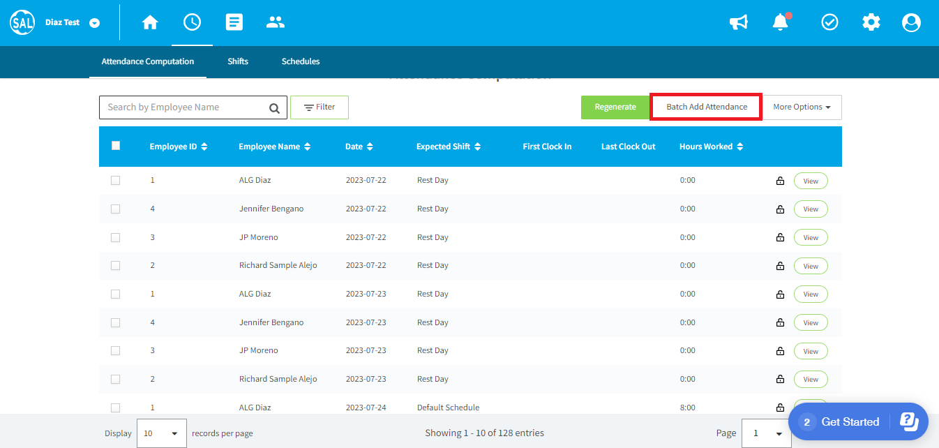
Task: Click lock icon for ALG Diaz 2023-07-23
Action: coord(780,294)
